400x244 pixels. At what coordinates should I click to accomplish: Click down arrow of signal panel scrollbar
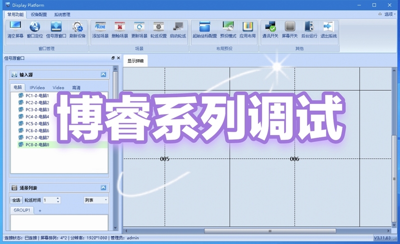(115, 228)
